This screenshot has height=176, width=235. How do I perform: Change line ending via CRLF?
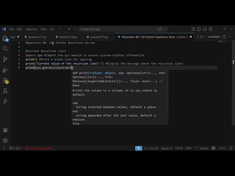click(x=188, y=148)
